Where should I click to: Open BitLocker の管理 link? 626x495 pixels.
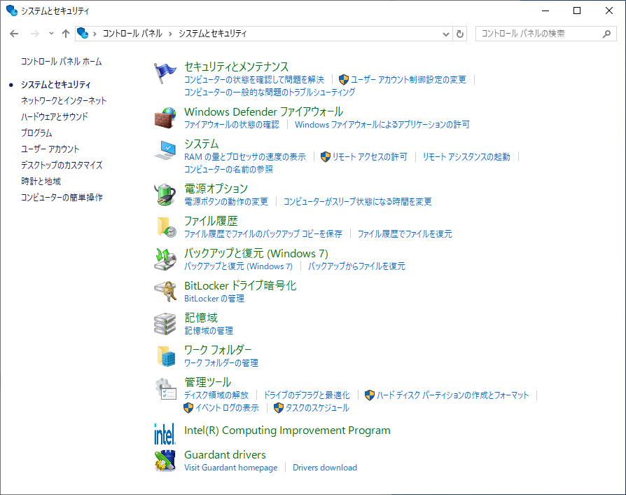point(214,299)
